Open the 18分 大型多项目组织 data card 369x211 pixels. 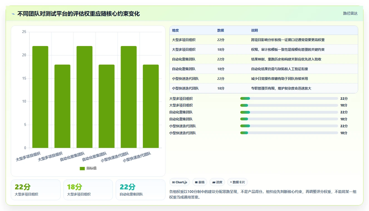coord(88,190)
